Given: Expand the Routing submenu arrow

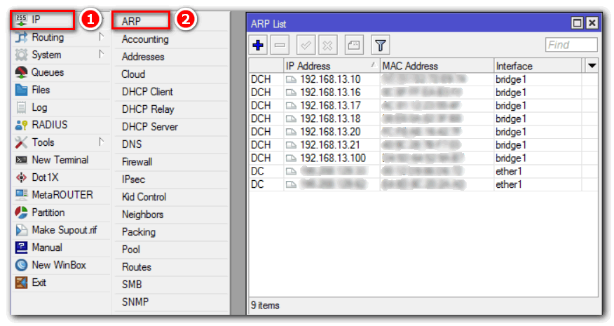Looking at the screenshot, I should (x=102, y=37).
